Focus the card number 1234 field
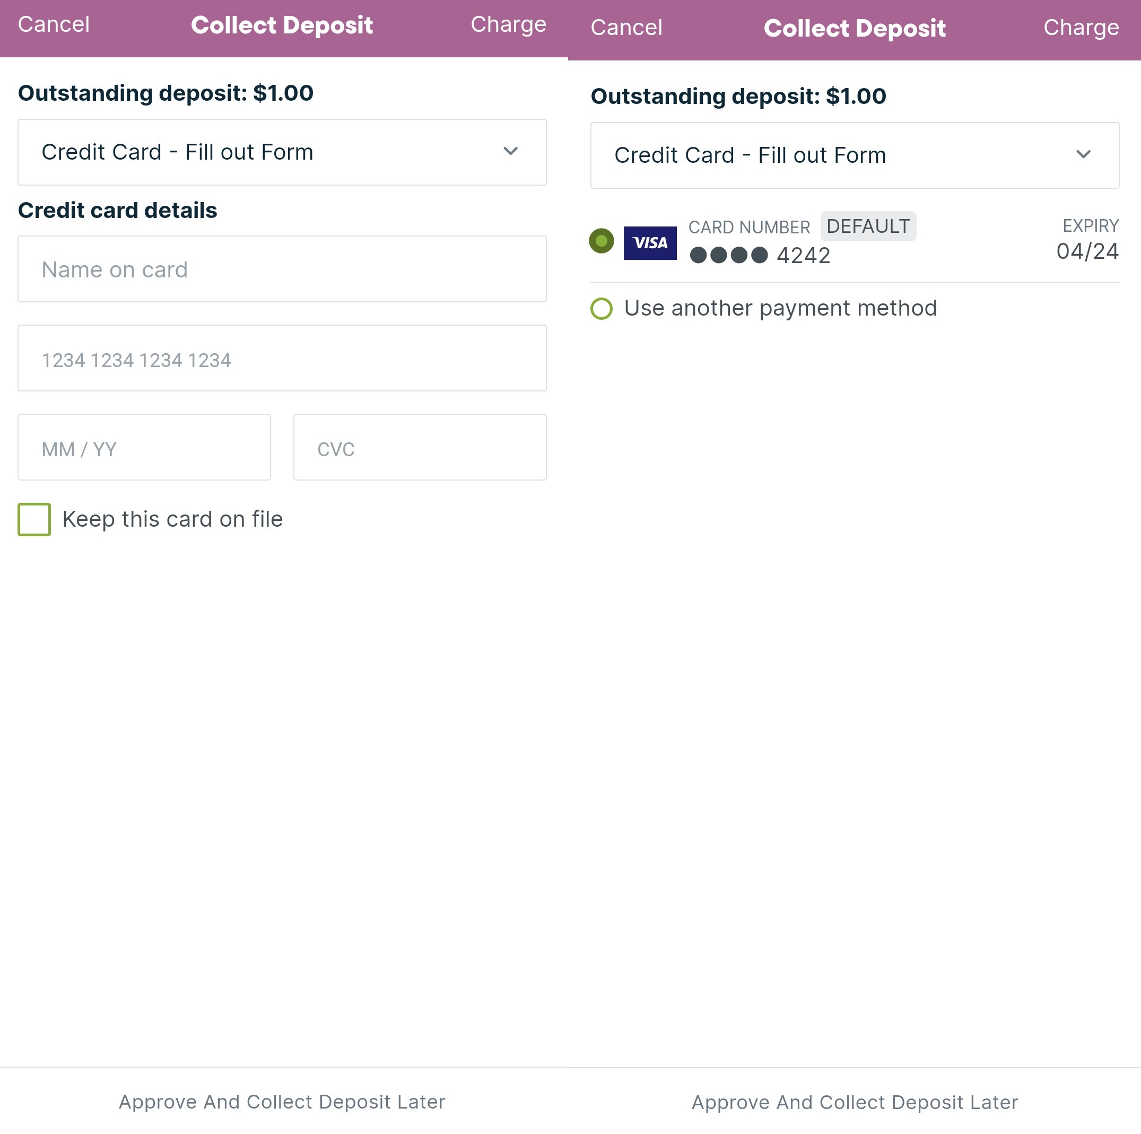 point(282,359)
